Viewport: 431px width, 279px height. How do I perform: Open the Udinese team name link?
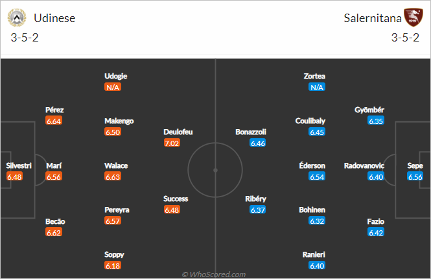[x=54, y=18]
